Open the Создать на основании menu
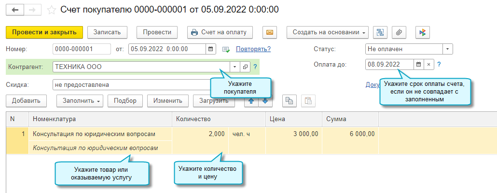 [x=328, y=32]
